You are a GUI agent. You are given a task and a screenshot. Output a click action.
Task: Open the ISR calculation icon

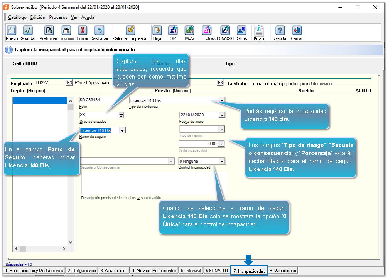173,31
